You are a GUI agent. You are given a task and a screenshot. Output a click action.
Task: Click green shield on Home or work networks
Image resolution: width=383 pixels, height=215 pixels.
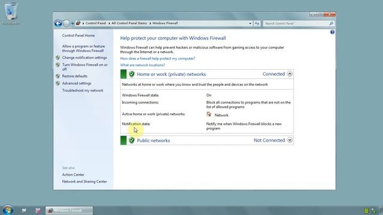pyautogui.click(x=132, y=74)
